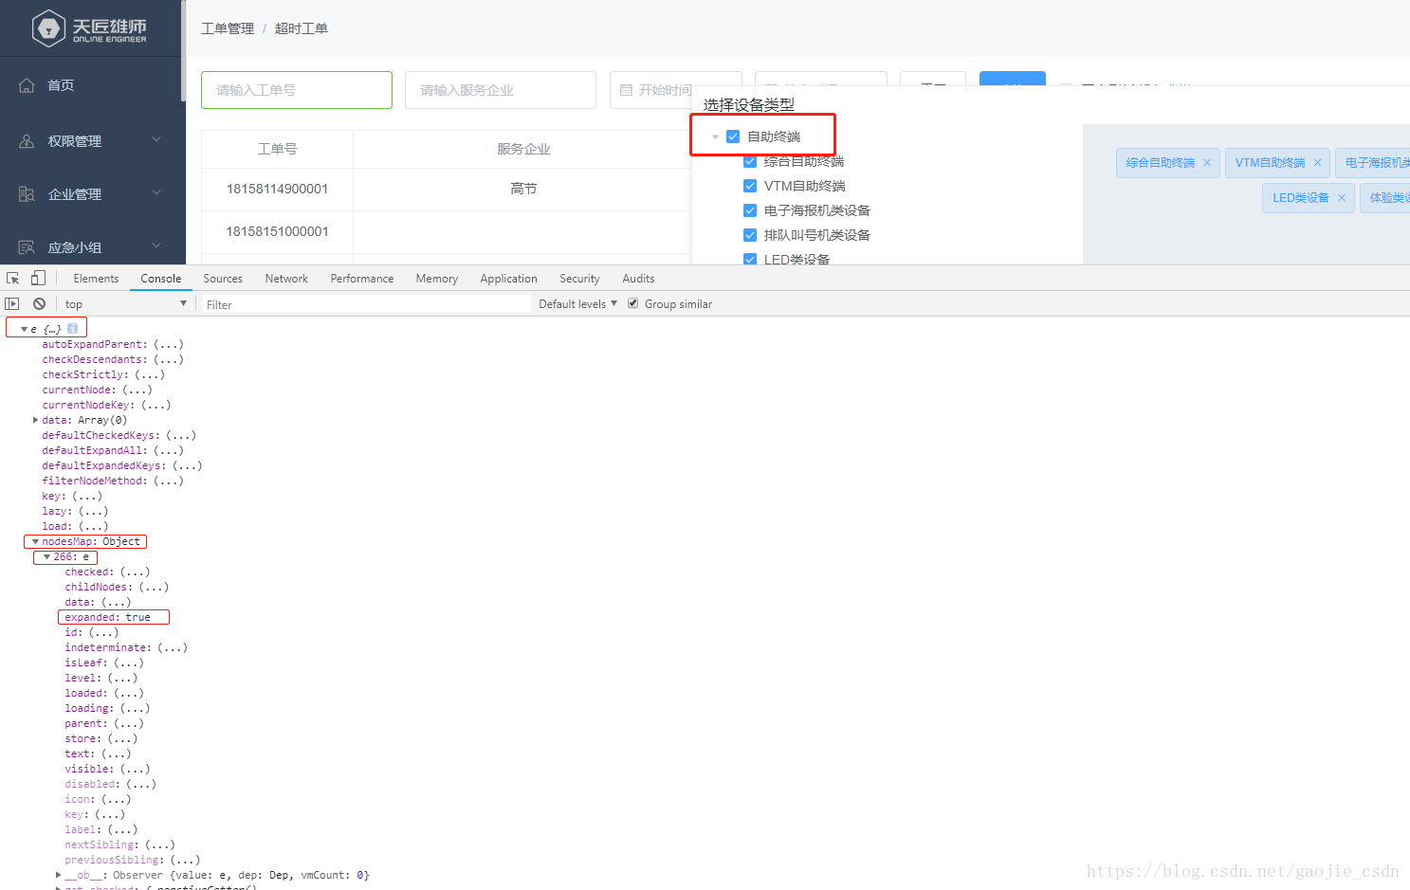Remove the 综合自助终端 tag
This screenshot has width=1410, height=890.
[x=1206, y=163]
